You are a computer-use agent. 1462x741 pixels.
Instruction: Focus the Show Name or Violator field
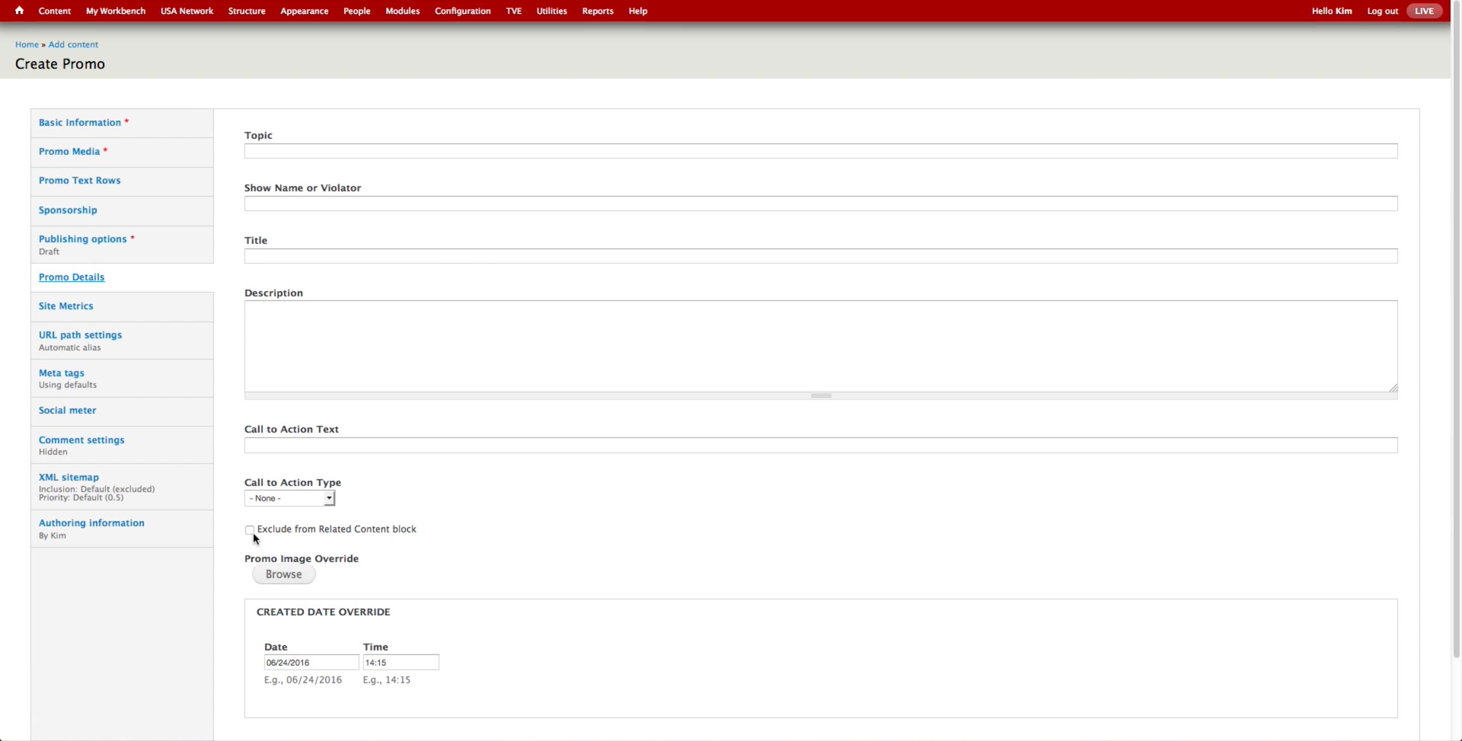coord(820,204)
